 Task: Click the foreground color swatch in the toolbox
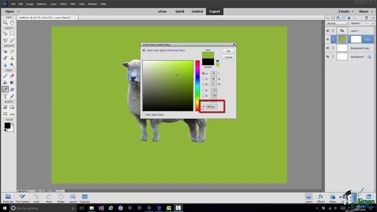7,125
